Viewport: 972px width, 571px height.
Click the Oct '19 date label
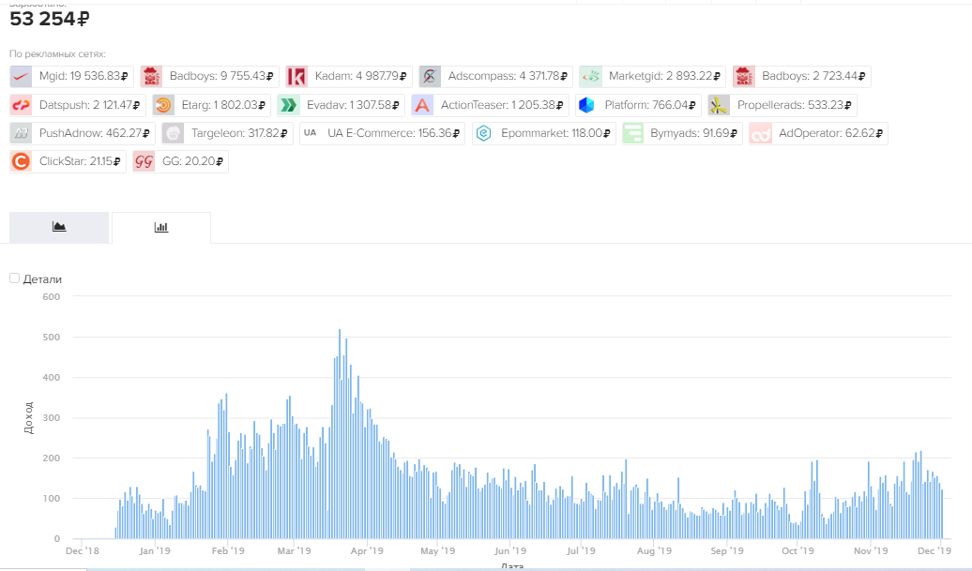797,550
